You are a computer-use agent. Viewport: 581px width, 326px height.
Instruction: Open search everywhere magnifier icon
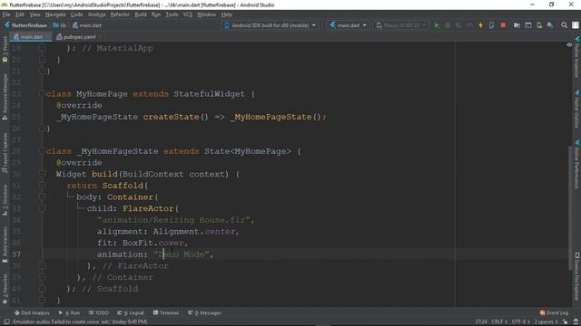pyautogui.click(x=564, y=25)
